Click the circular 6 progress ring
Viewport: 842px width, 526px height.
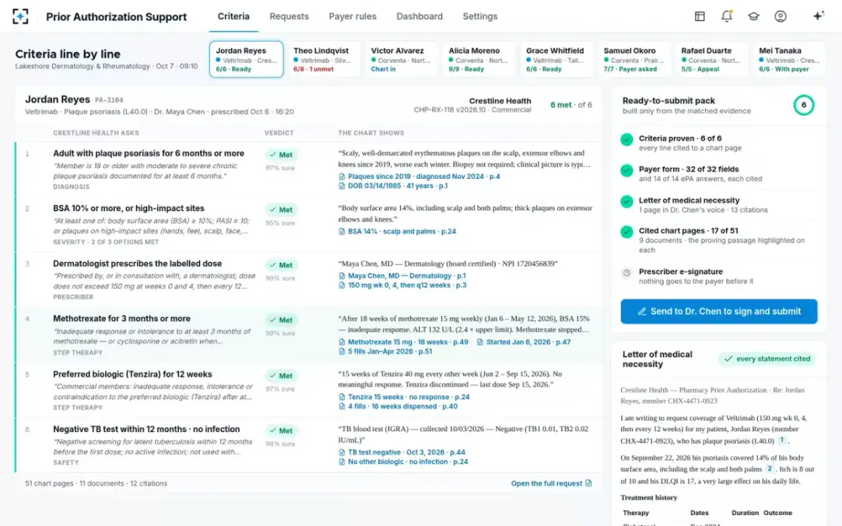click(x=804, y=105)
